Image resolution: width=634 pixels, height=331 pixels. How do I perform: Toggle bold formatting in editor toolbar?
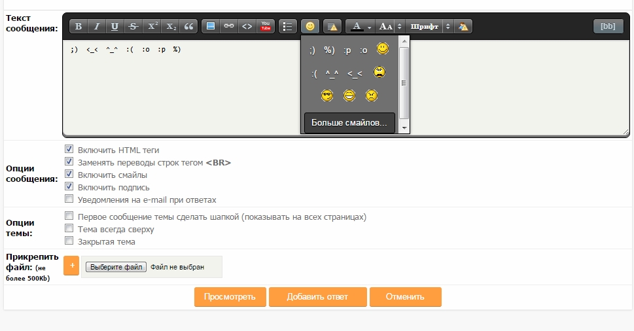pos(79,26)
